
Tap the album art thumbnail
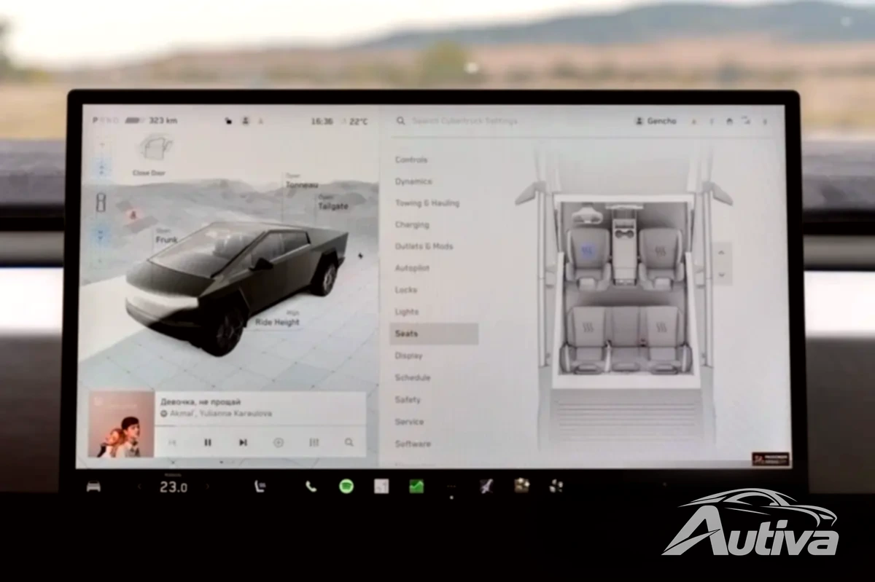click(x=121, y=425)
